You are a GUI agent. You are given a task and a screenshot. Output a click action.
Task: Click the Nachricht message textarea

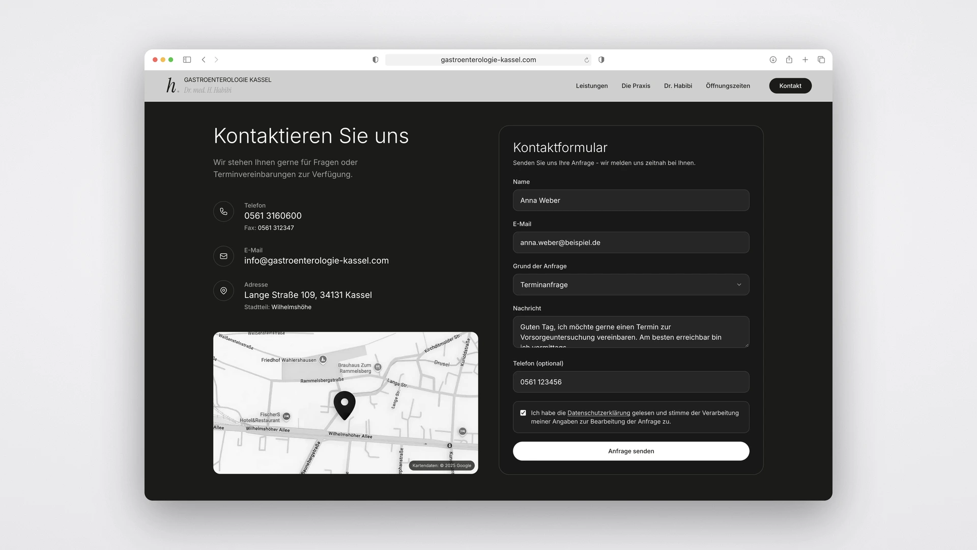(x=631, y=332)
